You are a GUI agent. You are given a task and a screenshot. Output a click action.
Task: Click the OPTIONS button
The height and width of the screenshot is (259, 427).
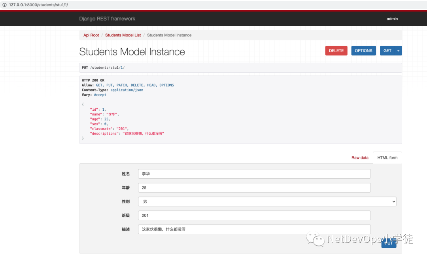point(363,51)
